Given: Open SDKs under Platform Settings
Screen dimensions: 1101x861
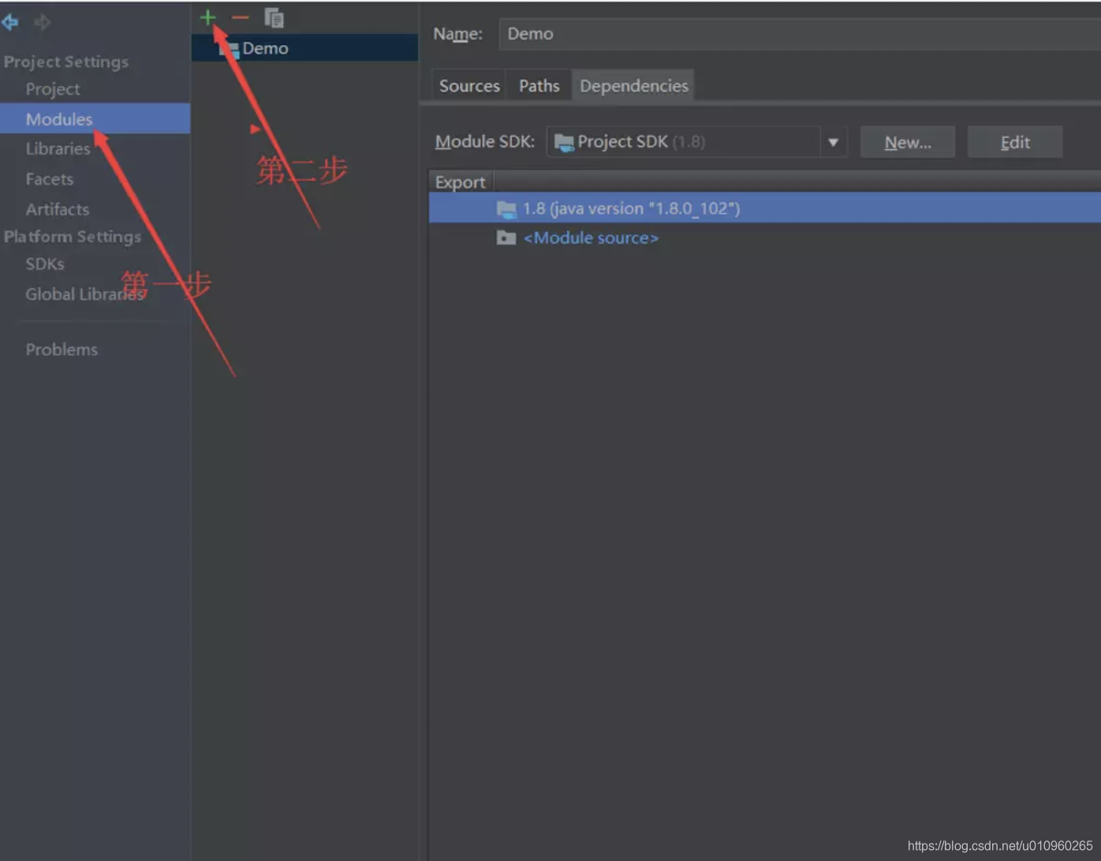Looking at the screenshot, I should click(45, 263).
